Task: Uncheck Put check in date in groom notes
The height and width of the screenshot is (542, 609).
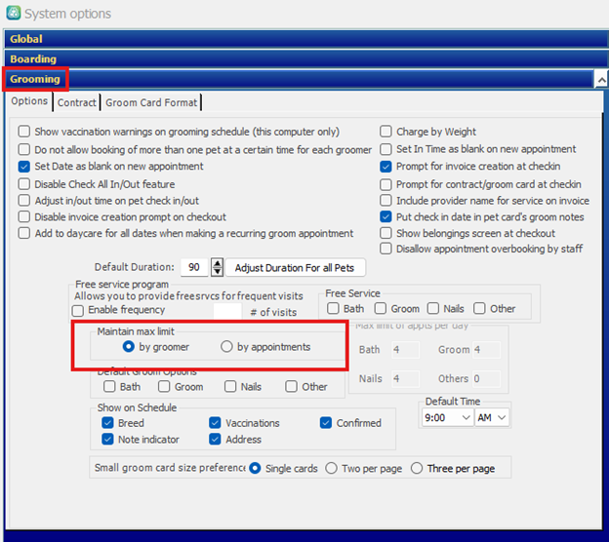Action: pyautogui.click(x=386, y=216)
